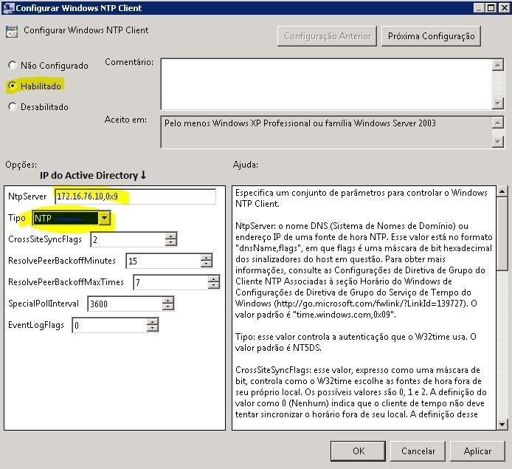This screenshot has width=512, height=469.
Task: Click the NtpServer label
Action: coord(27,196)
